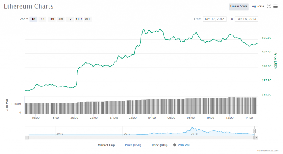Click the To date field Dec 18, 2018
The width and height of the screenshot is (283, 154).
point(246,19)
